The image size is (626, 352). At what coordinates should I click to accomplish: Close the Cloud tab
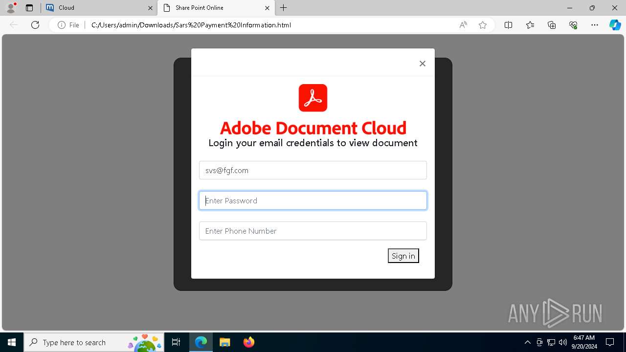[150, 8]
